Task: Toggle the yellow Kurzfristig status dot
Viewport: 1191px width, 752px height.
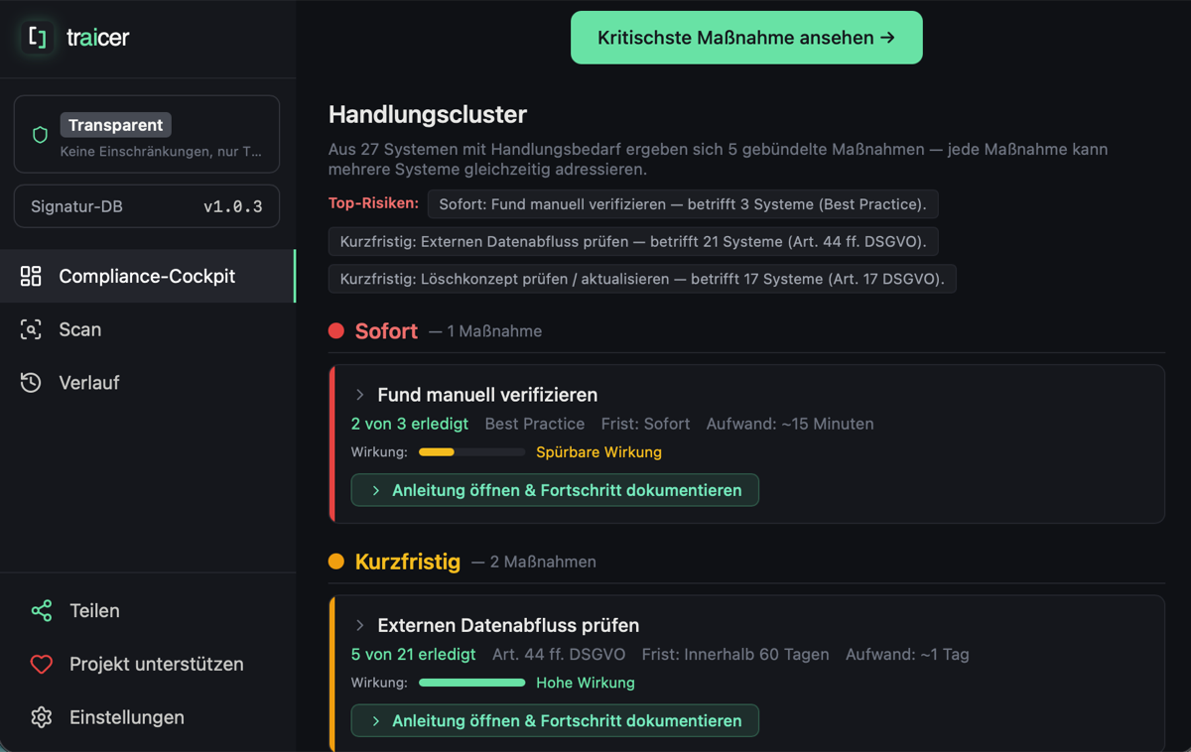Action: [x=335, y=561]
